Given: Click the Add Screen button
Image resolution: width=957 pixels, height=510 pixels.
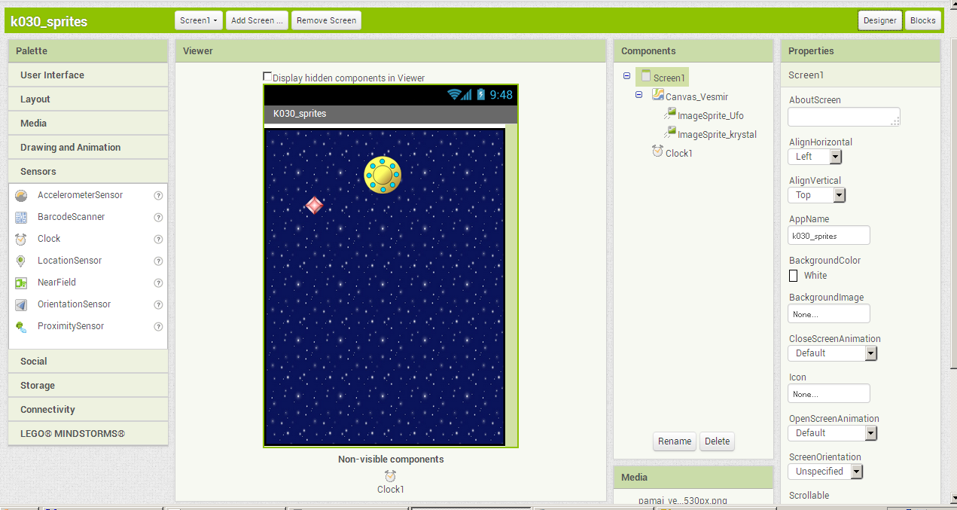Looking at the screenshot, I should point(258,20).
